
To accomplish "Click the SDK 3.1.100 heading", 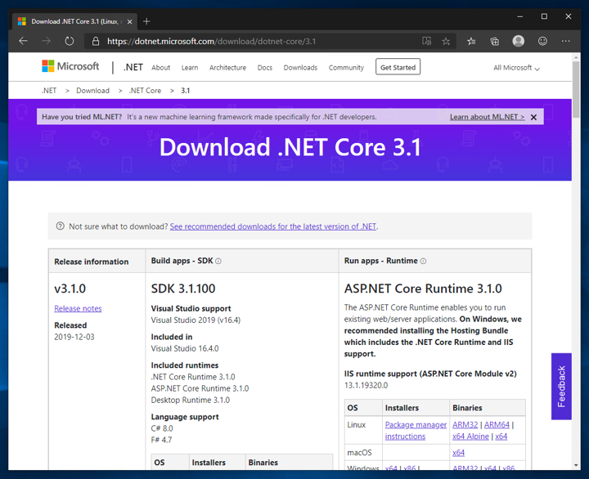I will coord(183,289).
